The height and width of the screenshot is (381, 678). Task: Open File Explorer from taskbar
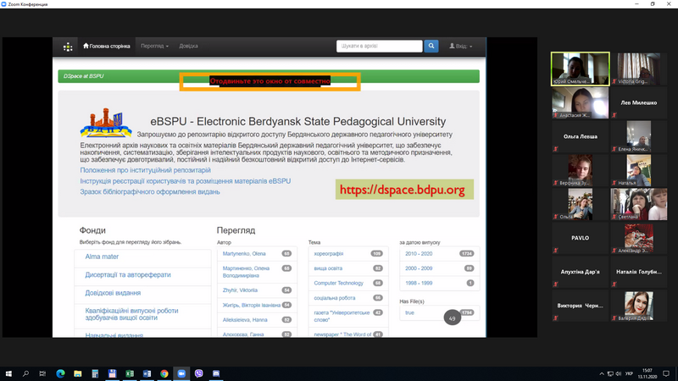(77, 373)
